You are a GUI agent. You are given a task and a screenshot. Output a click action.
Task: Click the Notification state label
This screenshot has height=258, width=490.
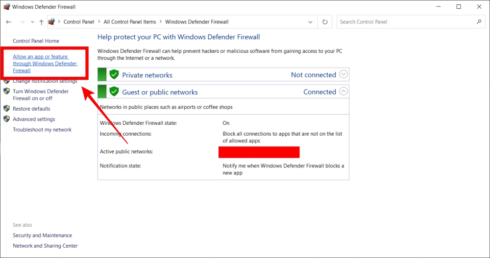pos(121,166)
